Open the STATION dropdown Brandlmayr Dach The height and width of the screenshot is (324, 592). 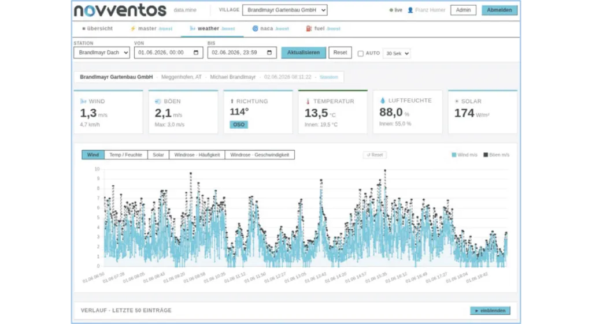click(102, 53)
